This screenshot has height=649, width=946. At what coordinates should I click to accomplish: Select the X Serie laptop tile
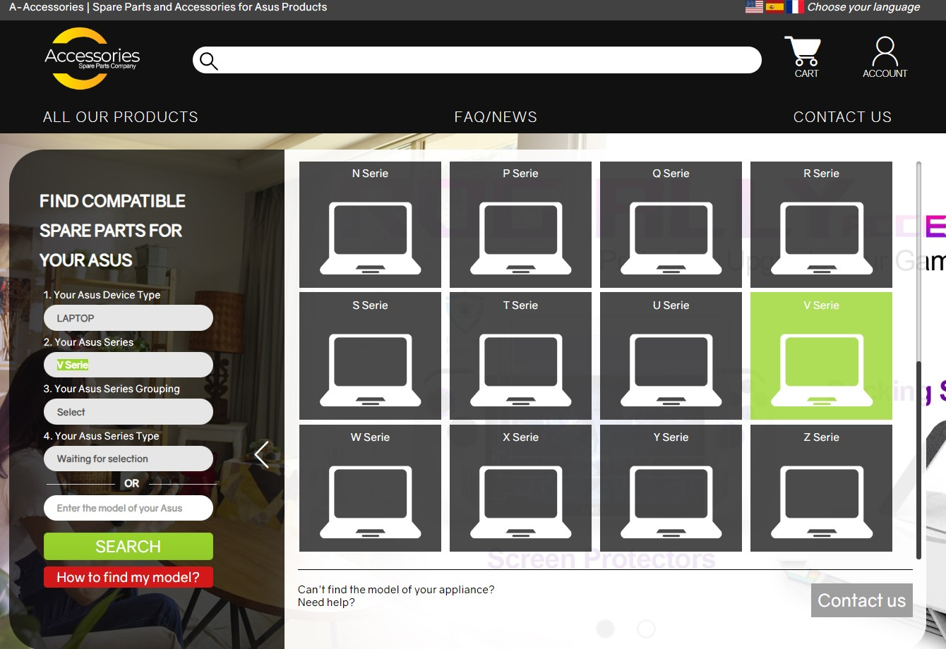[x=520, y=488]
